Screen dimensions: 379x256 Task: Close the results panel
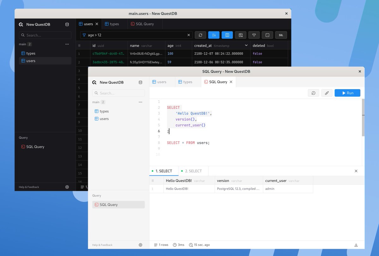(x=356, y=171)
